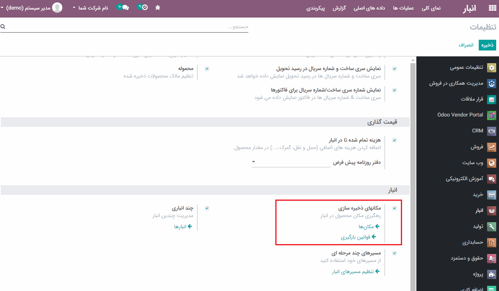Screen dimensions: 499x291
Task: Open پروژه puzzle icon
Action: coord(492,274)
